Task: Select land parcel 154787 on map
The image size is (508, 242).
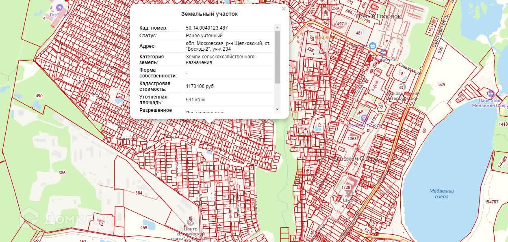Action: (x=491, y=202)
